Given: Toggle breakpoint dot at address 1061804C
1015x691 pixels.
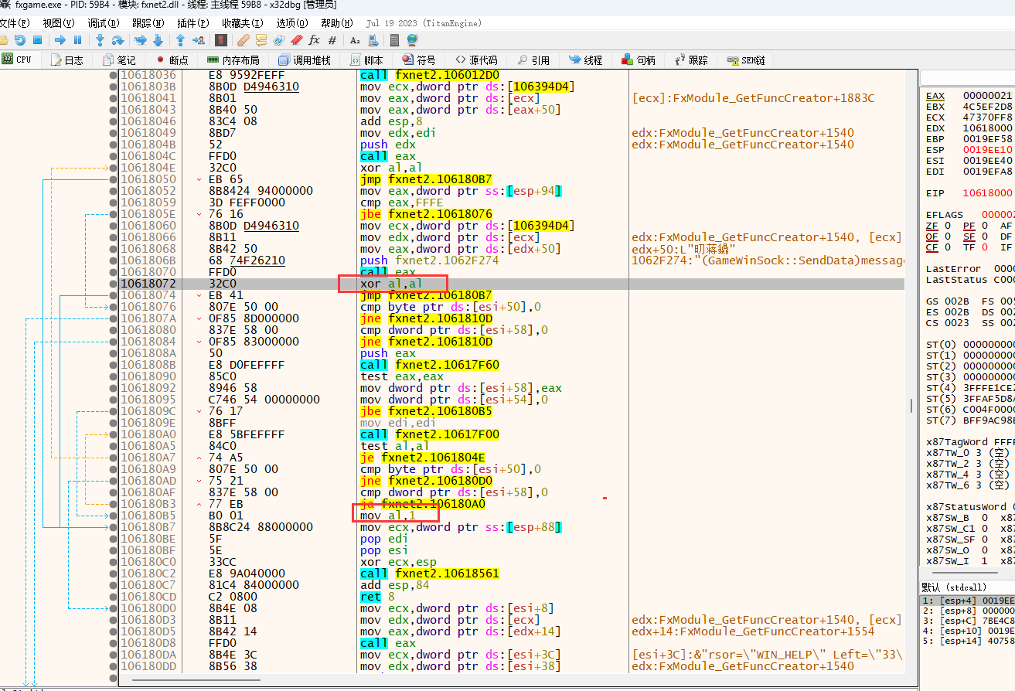Looking at the screenshot, I should click(113, 156).
